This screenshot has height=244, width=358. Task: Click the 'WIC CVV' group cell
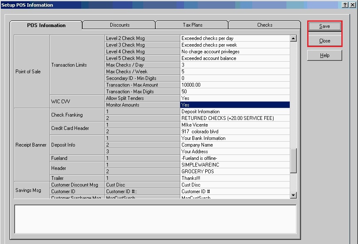(77, 102)
